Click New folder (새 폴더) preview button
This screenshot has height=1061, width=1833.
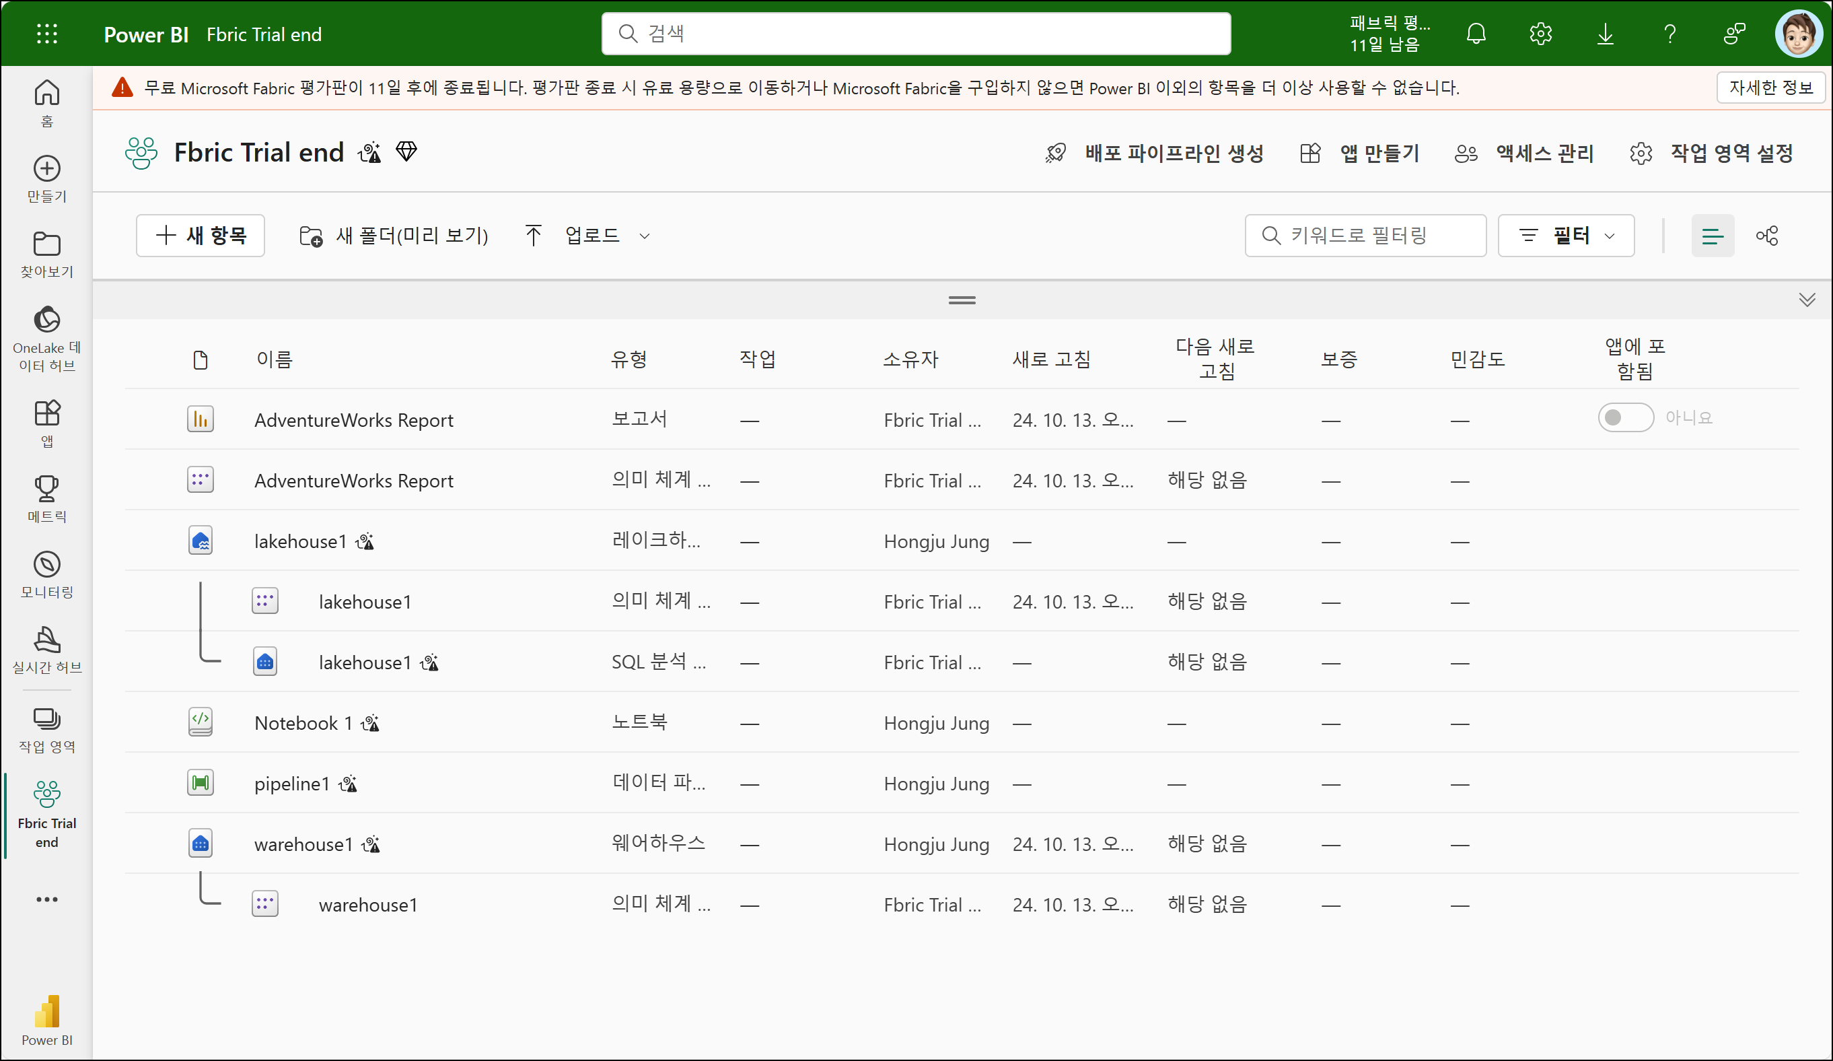394,236
